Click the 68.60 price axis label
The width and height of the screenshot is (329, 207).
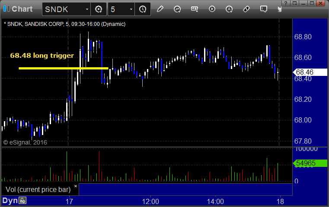coord(303,57)
